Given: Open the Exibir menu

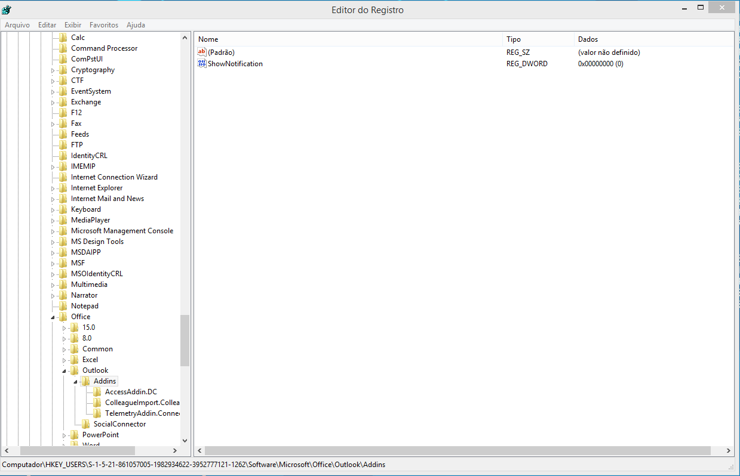Looking at the screenshot, I should 73,25.
